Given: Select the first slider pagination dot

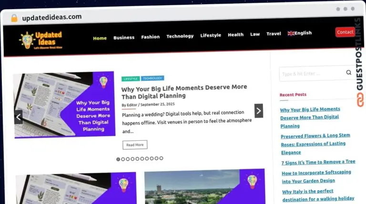Looking at the screenshot, I should pyautogui.click(x=118, y=159).
